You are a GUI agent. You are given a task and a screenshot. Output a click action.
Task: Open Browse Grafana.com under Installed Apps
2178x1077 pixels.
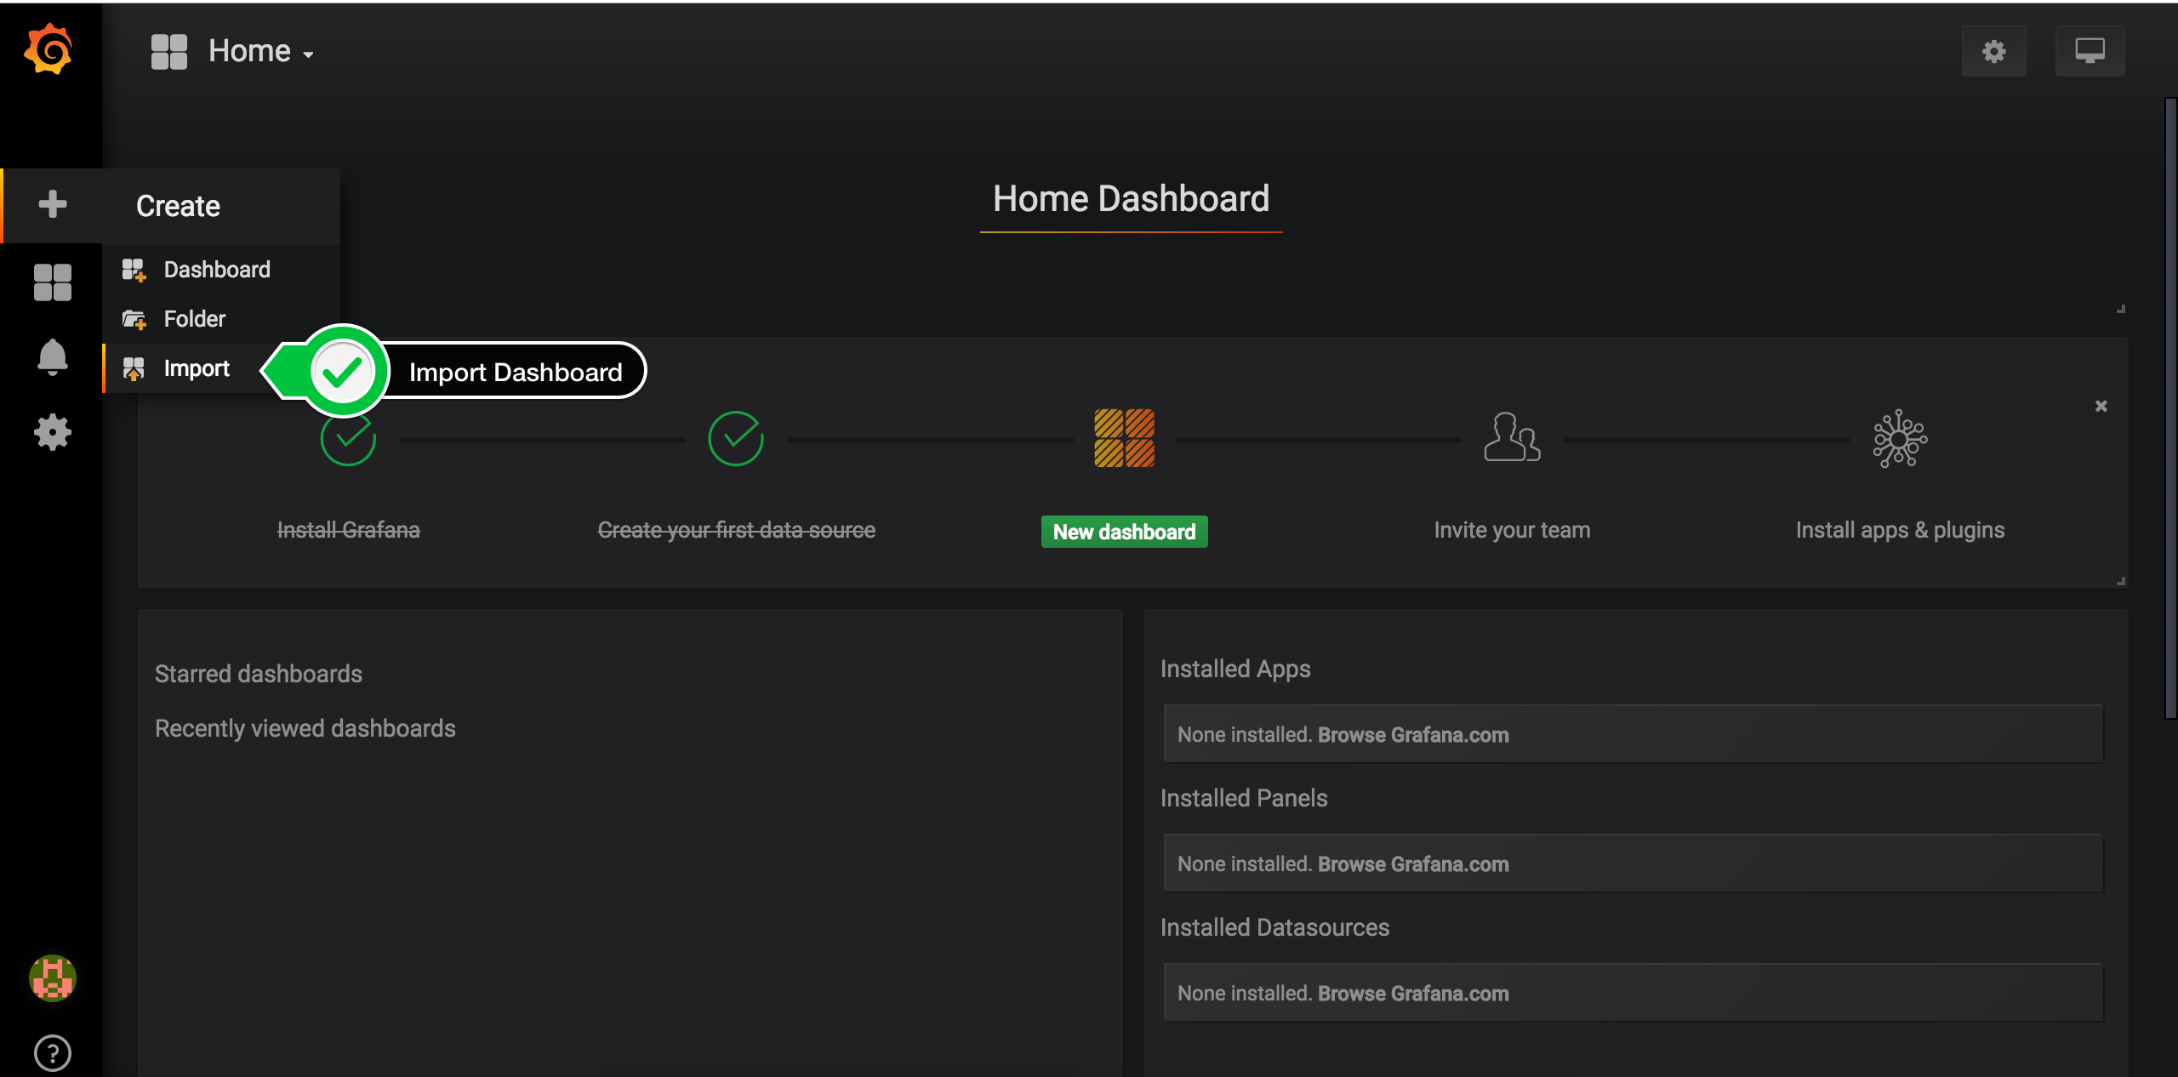click(1413, 735)
